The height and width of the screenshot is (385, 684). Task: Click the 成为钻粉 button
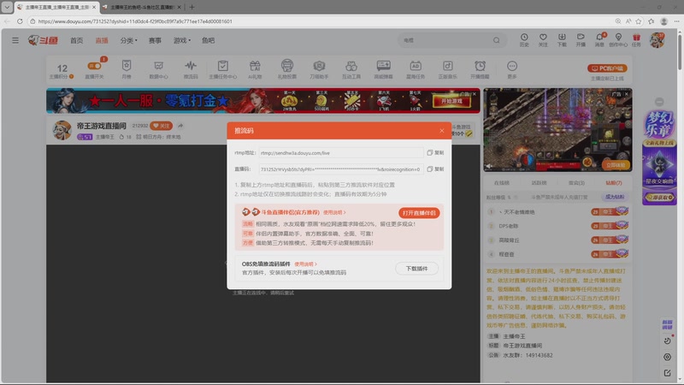coord(614,197)
